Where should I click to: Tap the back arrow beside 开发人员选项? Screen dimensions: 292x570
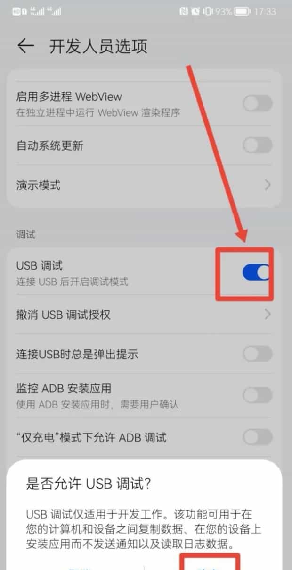click(25, 46)
